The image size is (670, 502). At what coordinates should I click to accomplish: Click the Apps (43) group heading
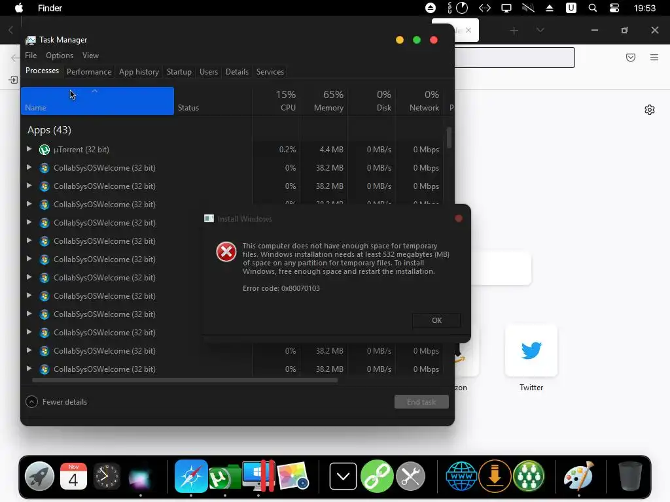49,130
